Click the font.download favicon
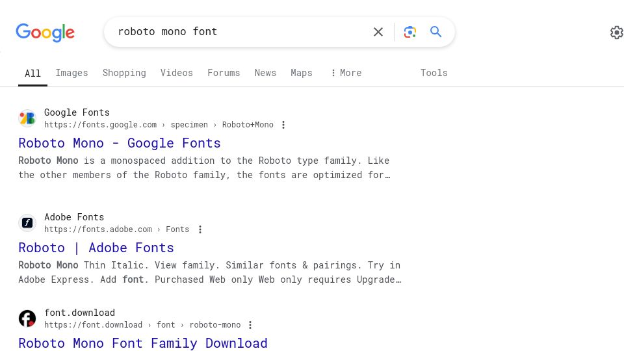624x351 pixels. point(27,318)
